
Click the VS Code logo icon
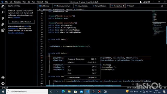pos(2,2)
